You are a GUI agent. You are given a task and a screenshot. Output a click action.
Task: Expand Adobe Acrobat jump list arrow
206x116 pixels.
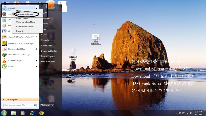[x=37, y=49]
